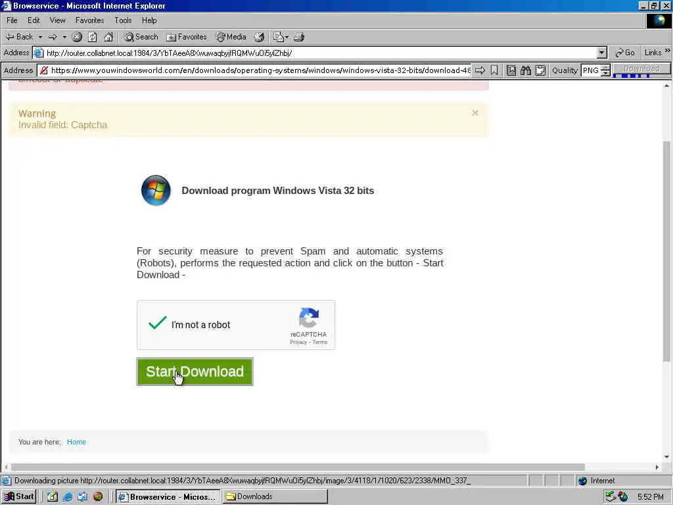Screen dimensions: 673x505
Task: Refresh the page using the Refresh icon
Action: click(x=93, y=37)
